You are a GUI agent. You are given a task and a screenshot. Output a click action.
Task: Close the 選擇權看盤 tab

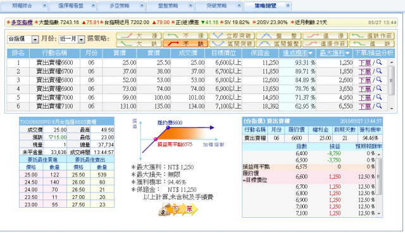pyautogui.click(x=93, y=6)
